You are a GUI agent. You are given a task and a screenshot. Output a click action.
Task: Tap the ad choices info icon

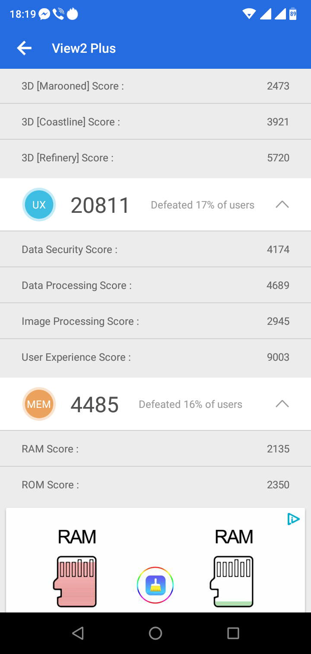(x=293, y=519)
